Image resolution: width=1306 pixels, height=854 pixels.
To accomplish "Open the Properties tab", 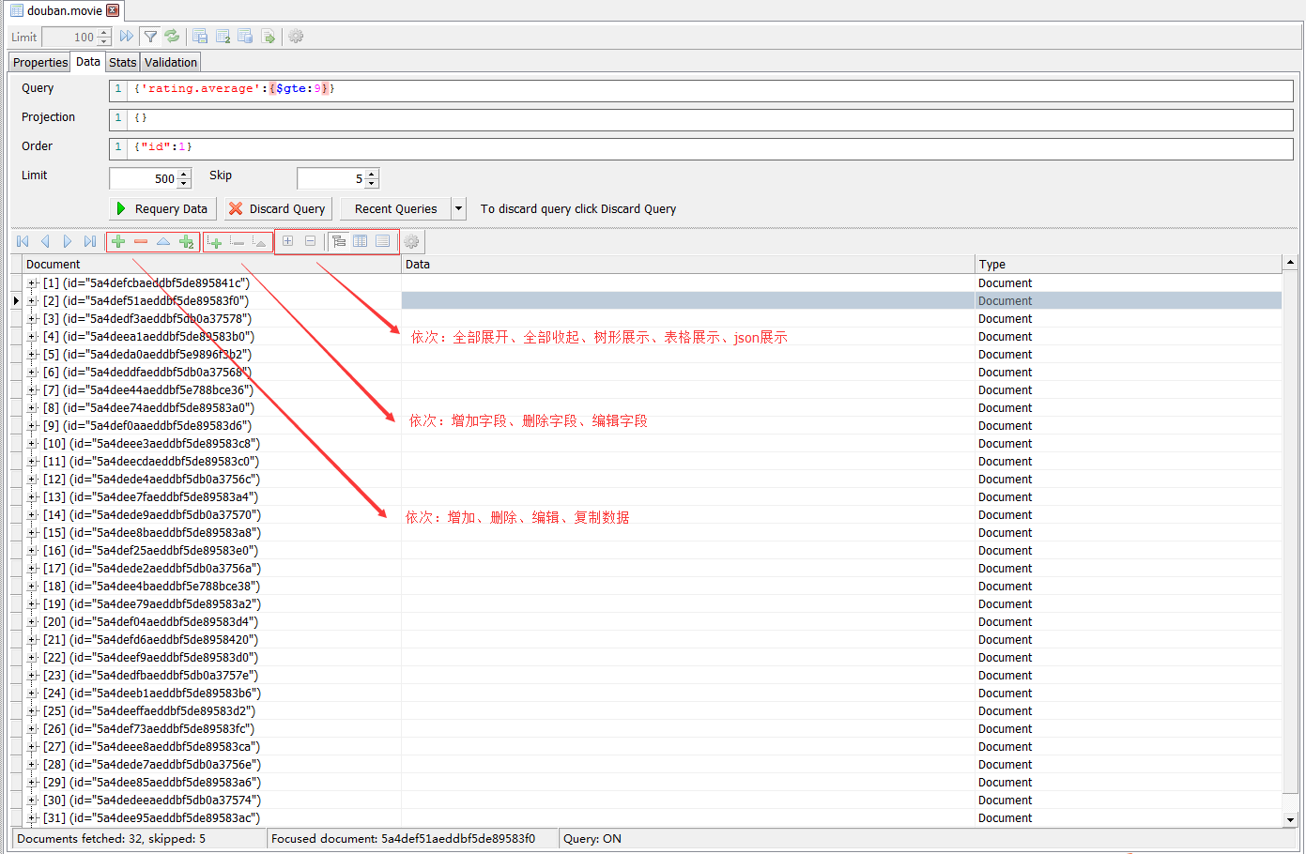I will [38, 61].
